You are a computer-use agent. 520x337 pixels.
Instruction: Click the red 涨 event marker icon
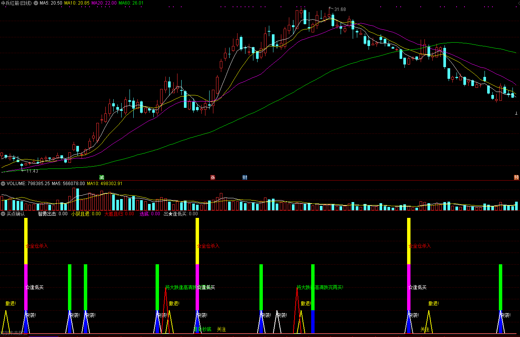pos(213,178)
